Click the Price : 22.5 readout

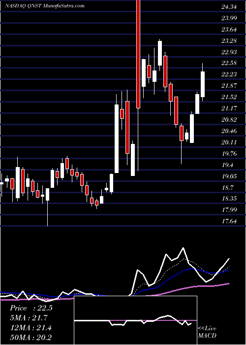(31, 308)
